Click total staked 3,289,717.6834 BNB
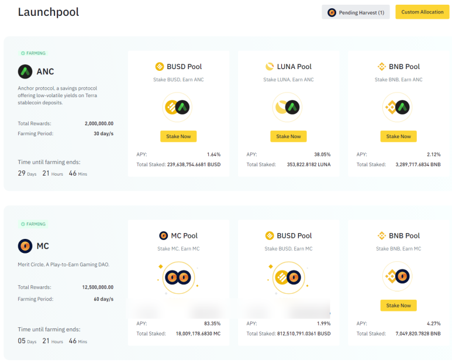The width and height of the screenshot is (452, 363). pyautogui.click(x=418, y=165)
